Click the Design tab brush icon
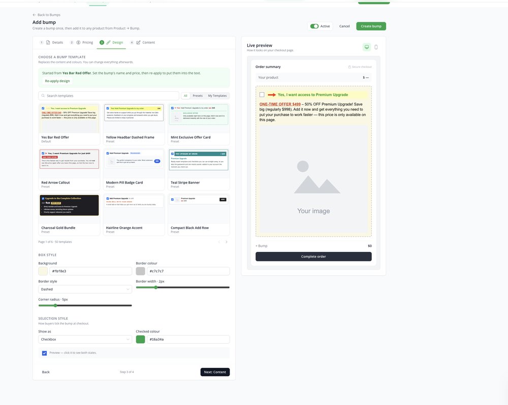Image resolution: width=508 pixels, height=405 pixels. coord(109,43)
